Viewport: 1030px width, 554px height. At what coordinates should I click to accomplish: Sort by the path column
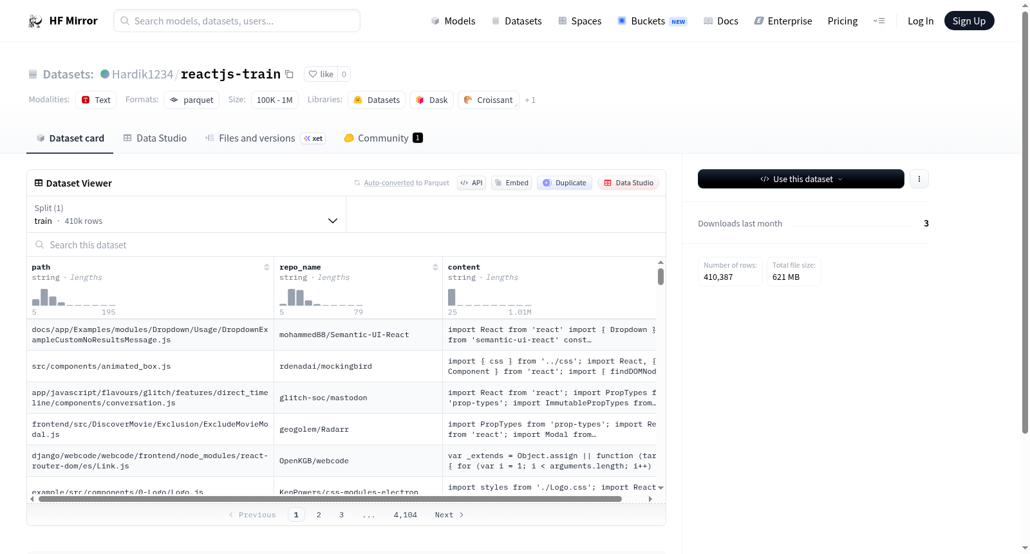click(x=267, y=267)
